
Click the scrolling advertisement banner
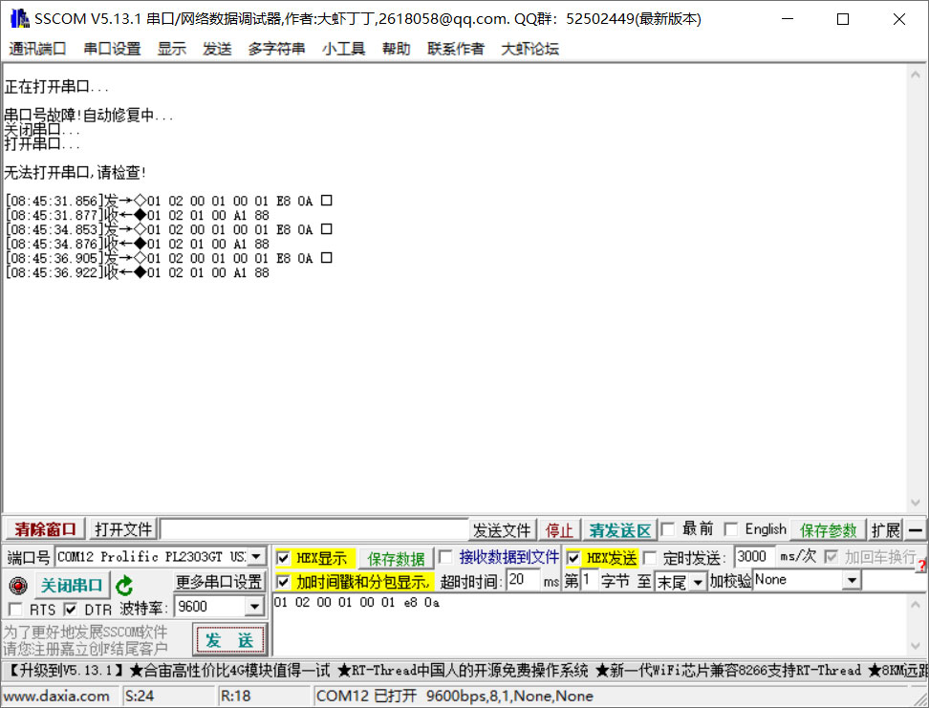click(x=464, y=671)
